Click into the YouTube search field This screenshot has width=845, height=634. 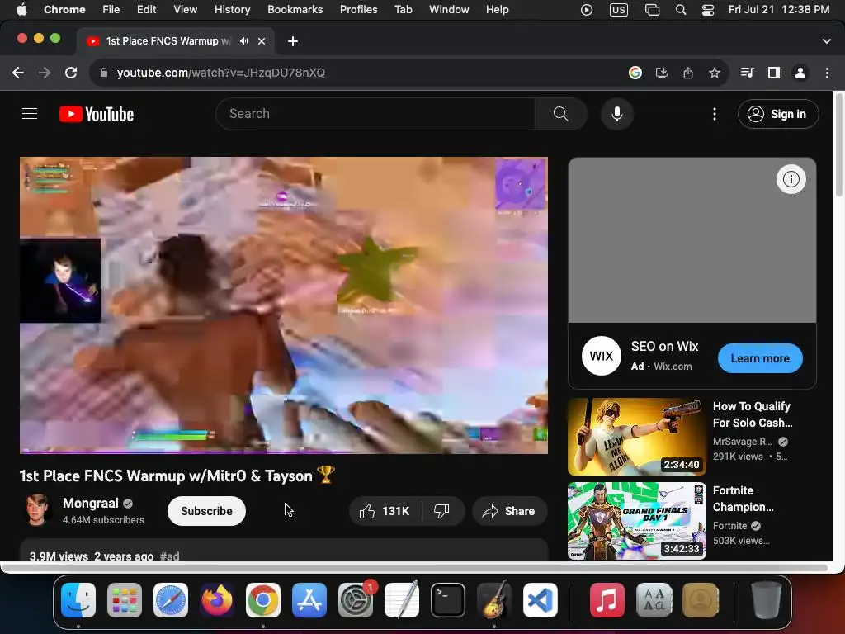tap(375, 114)
